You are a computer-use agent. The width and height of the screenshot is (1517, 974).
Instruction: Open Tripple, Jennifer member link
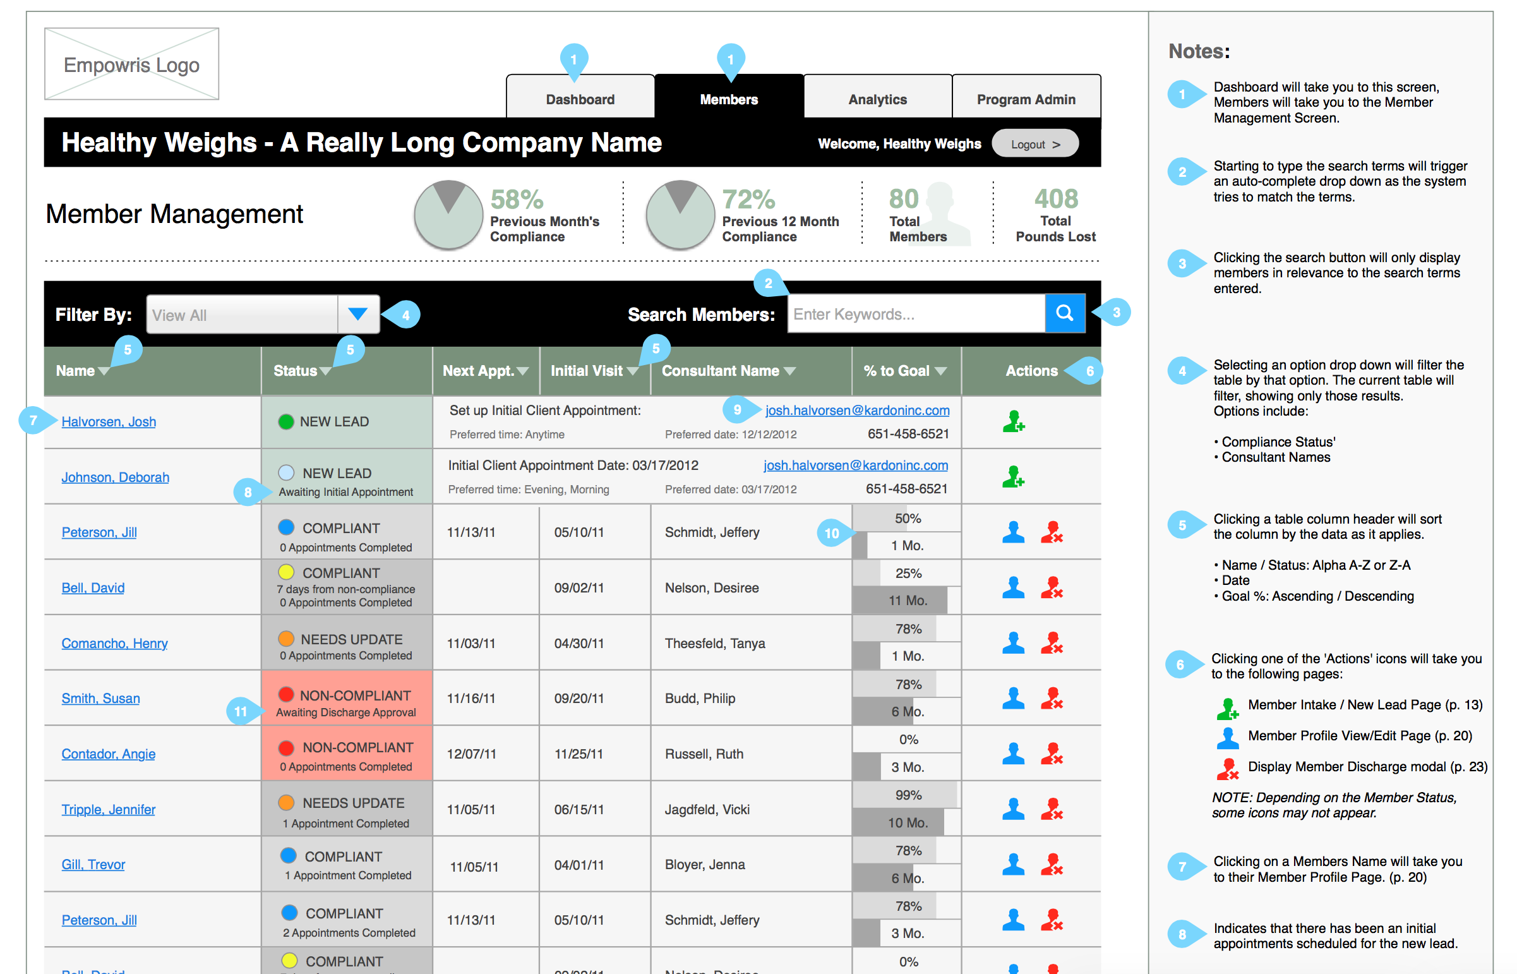click(108, 809)
